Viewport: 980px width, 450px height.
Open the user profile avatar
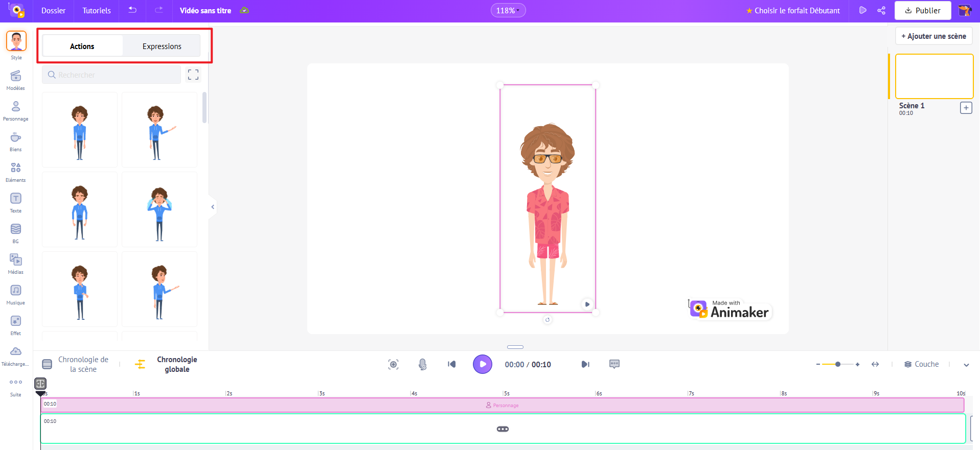click(x=965, y=10)
